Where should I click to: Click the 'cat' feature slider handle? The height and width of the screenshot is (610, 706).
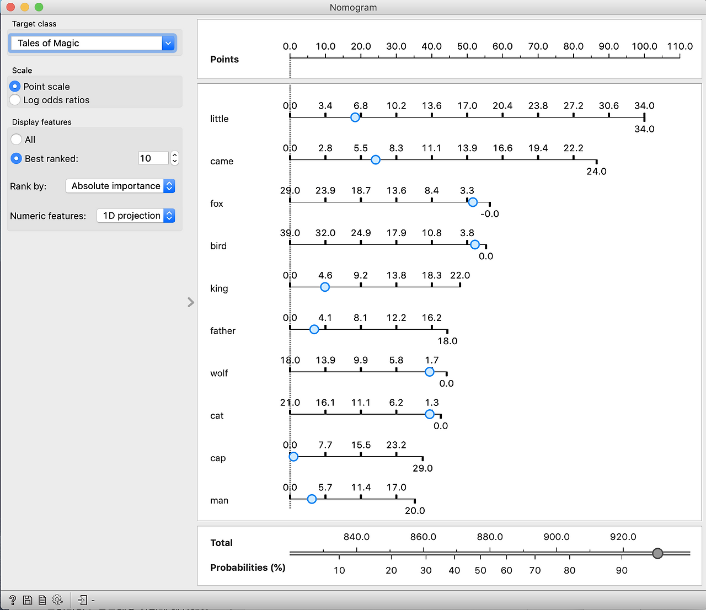[x=430, y=414]
